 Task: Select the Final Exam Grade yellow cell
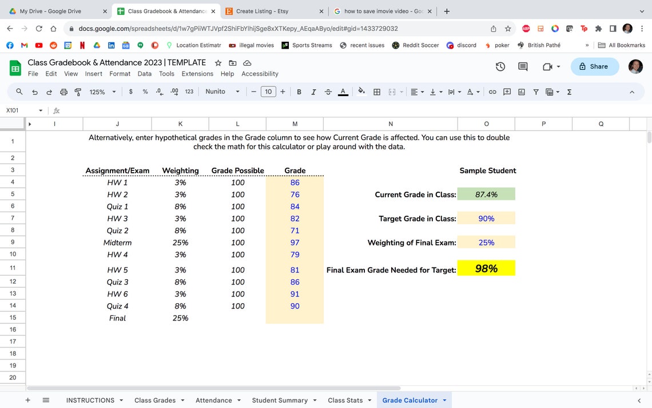point(486,268)
